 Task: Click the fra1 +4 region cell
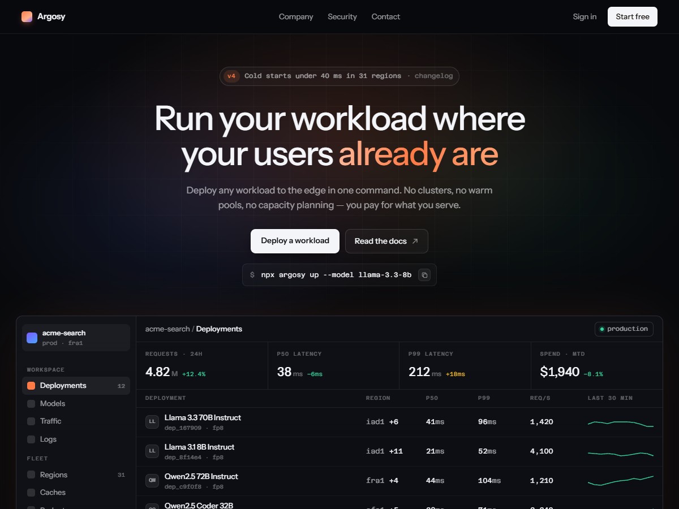(x=383, y=481)
